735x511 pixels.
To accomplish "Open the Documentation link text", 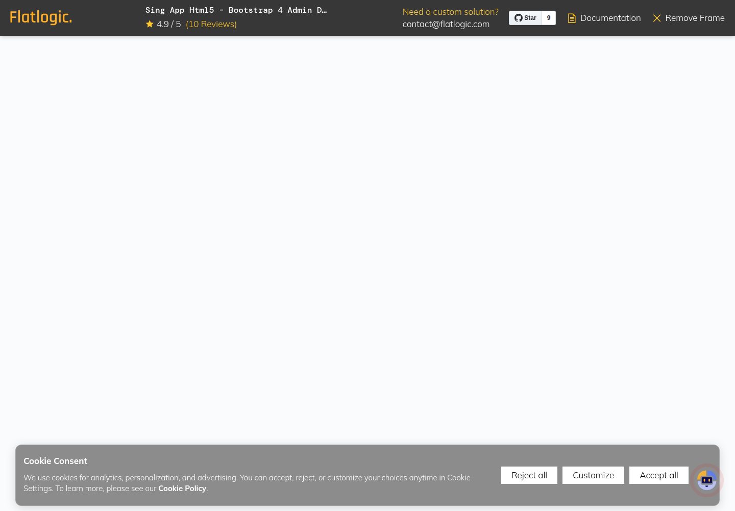I will pos(610,18).
